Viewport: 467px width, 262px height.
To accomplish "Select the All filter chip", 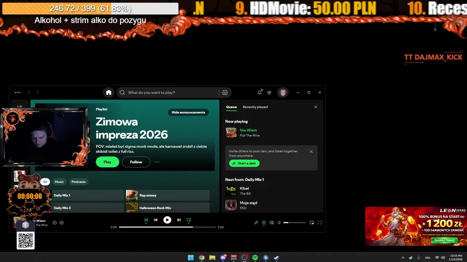I will [x=45, y=182].
